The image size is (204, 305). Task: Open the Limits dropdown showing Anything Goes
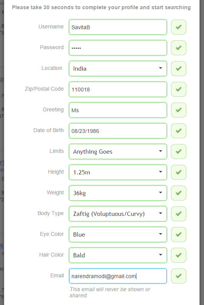click(x=118, y=151)
